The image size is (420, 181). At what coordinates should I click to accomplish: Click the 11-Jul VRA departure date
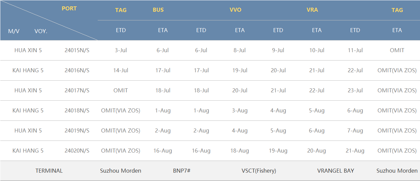click(355, 50)
